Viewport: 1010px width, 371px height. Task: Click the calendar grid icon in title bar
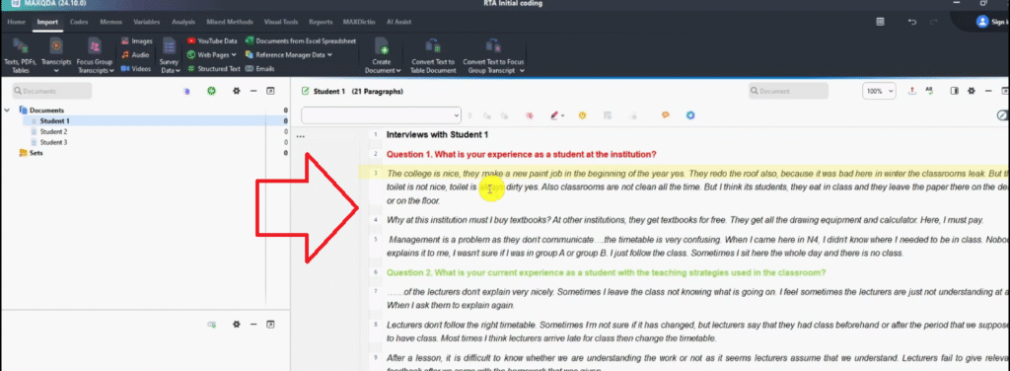[x=881, y=22]
